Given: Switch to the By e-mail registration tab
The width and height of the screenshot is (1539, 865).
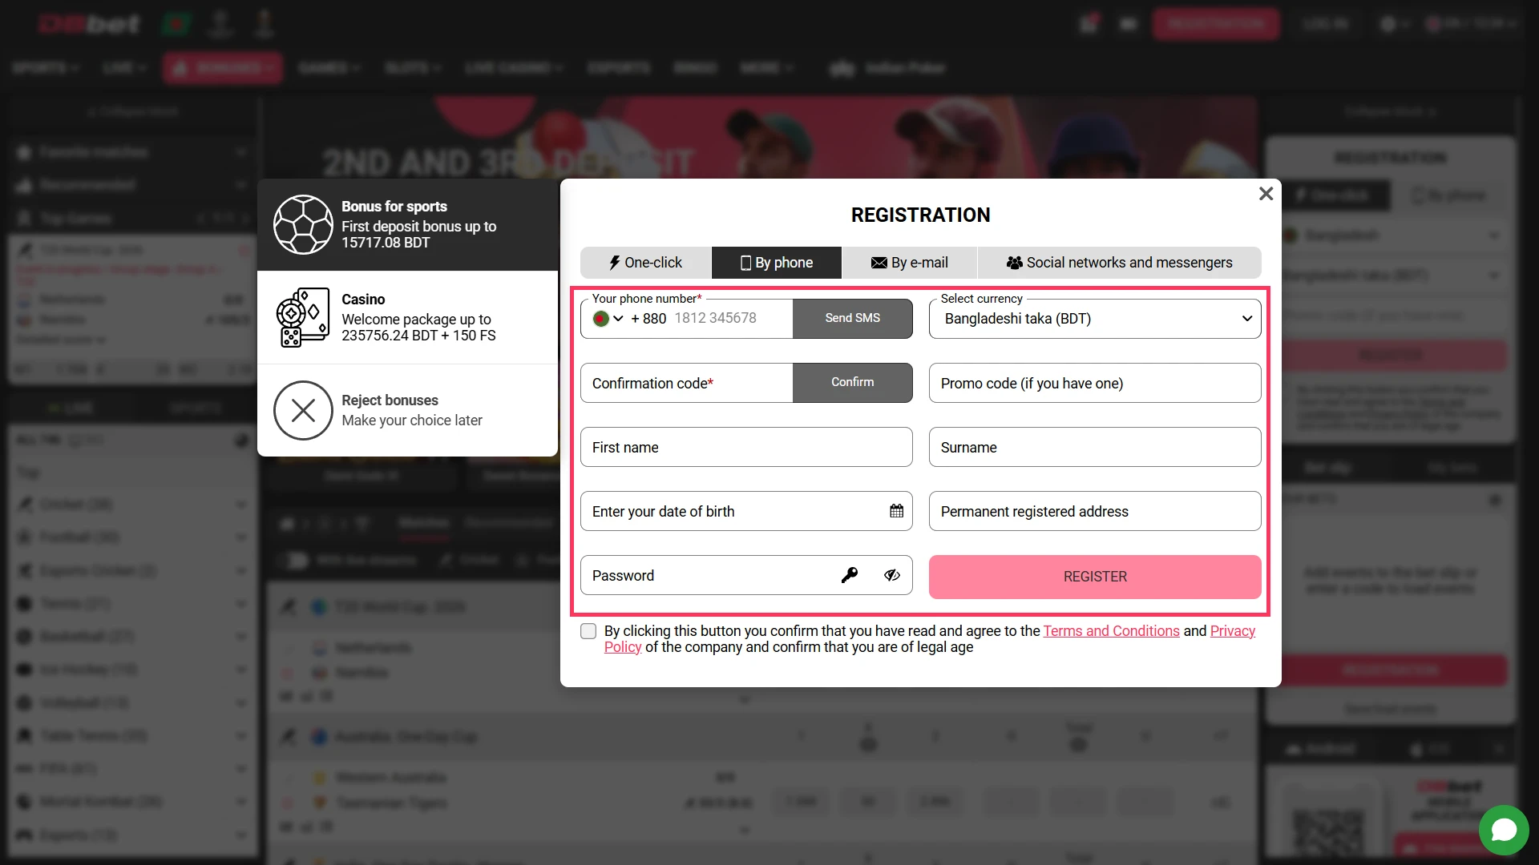Looking at the screenshot, I should pos(910,262).
